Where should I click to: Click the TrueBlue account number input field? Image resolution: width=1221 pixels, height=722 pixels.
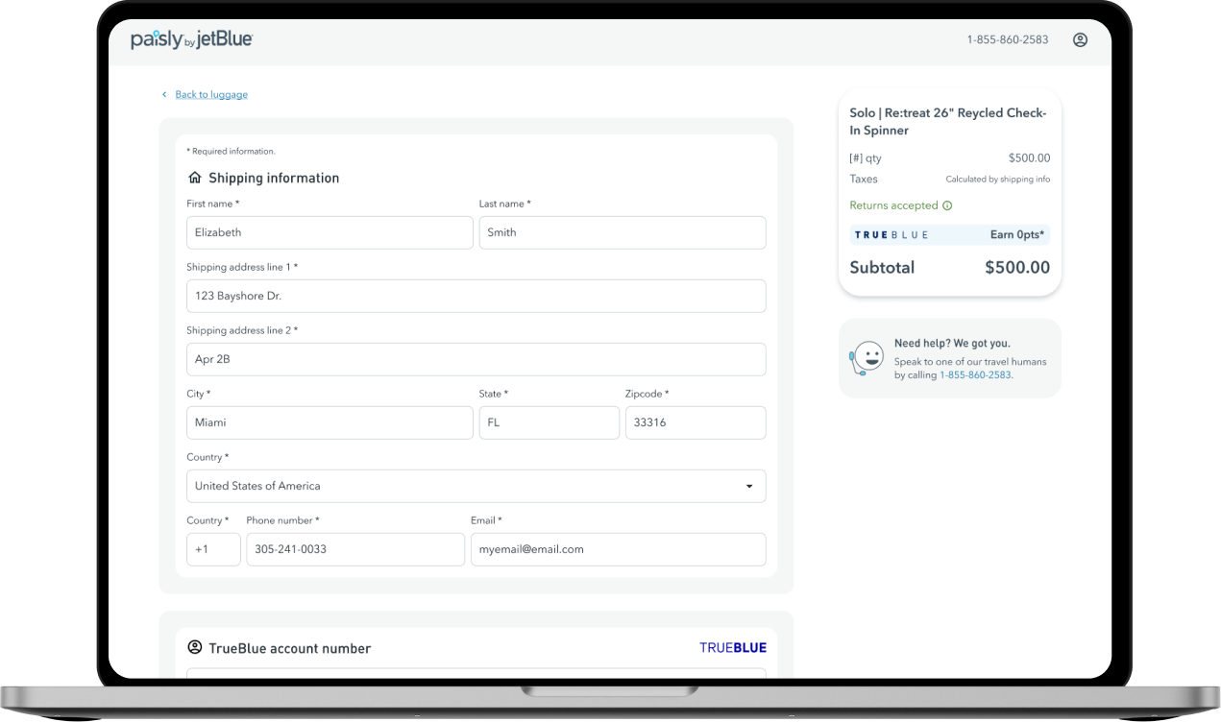[x=476, y=673]
